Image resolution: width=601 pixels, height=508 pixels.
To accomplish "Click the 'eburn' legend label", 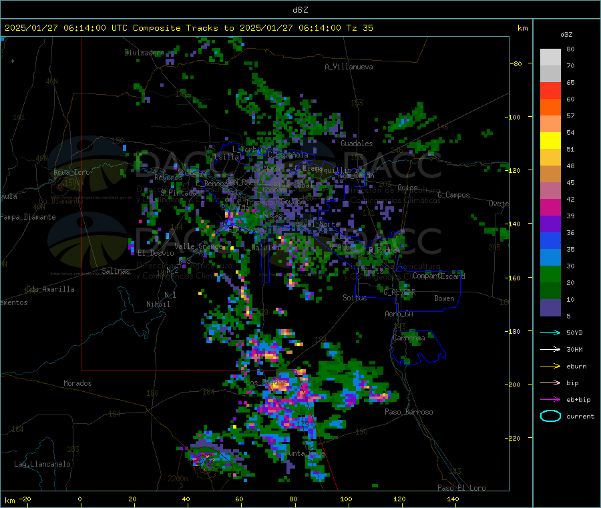I will [576, 366].
